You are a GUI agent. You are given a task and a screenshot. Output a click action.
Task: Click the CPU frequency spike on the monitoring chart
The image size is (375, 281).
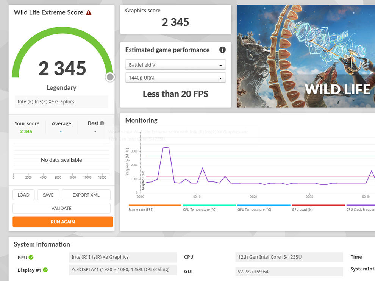point(166,148)
